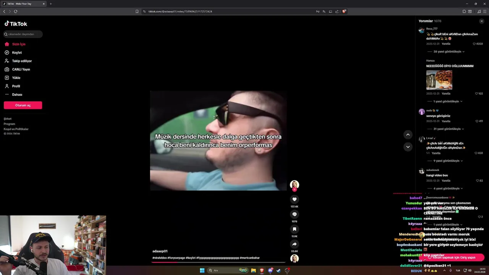489x275 pixels.
Task: Select the TikTok - Make Your Day tab
Action: tap(24, 4)
